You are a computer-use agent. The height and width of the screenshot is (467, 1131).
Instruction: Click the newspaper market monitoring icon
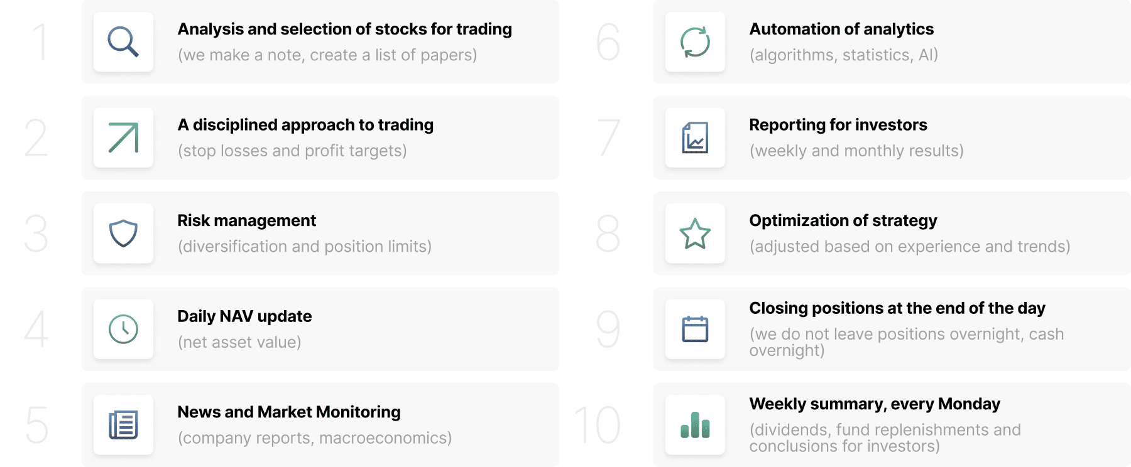coord(123,425)
